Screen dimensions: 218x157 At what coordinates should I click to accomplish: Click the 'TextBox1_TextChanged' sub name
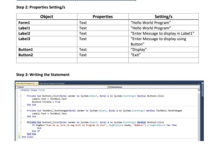pos(55,111)
